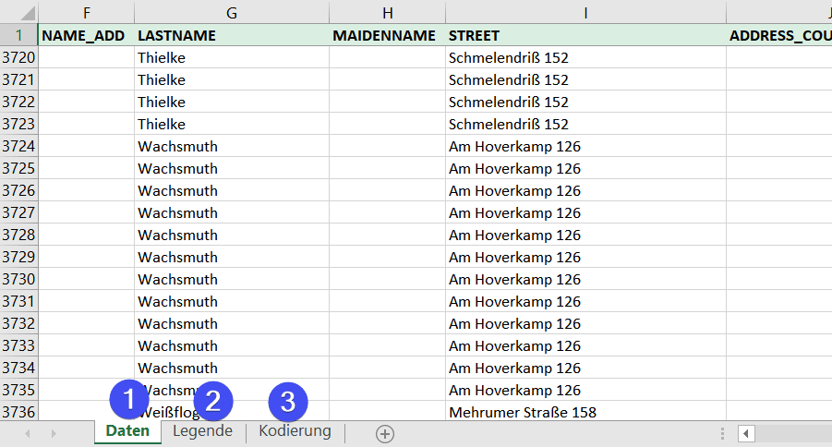Click the STREET header cell
Viewport: 832px width, 447px height.
pyautogui.click(x=585, y=35)
